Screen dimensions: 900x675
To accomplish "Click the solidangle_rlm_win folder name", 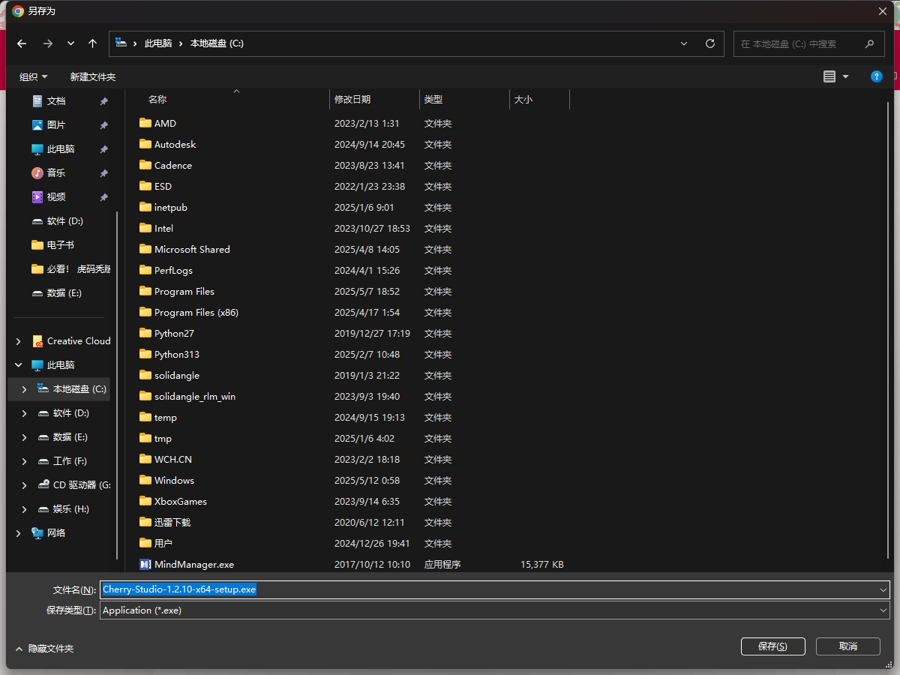I will point(195,396).
